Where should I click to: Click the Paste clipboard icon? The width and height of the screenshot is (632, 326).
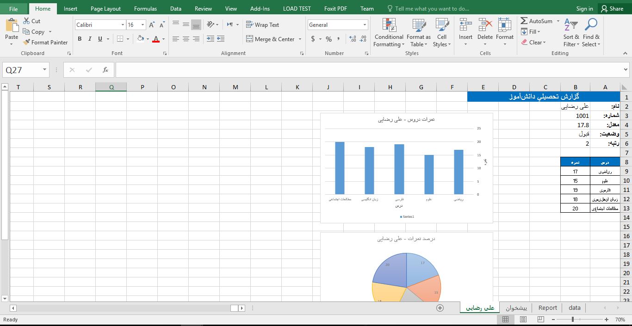click(12, 25)
